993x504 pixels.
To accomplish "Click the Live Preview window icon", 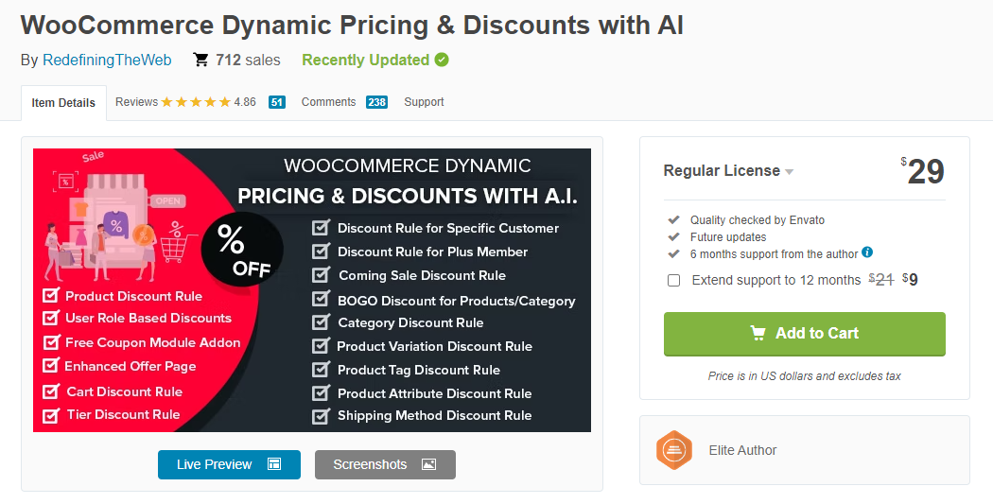I will click(x=274, y=464).
